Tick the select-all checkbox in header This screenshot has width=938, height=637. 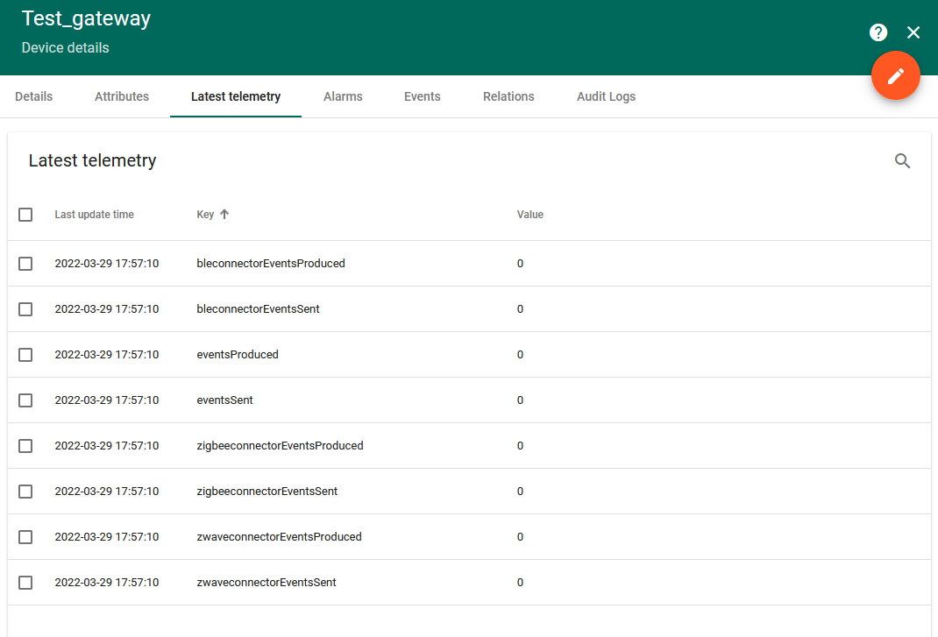[x=25, y=215]
